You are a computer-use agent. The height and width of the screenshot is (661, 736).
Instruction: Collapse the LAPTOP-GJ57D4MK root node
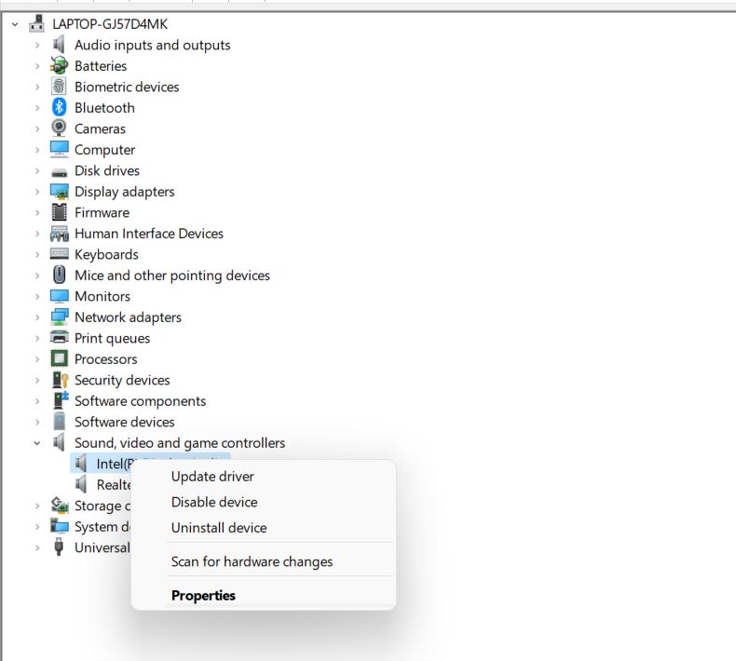(16, 24)
